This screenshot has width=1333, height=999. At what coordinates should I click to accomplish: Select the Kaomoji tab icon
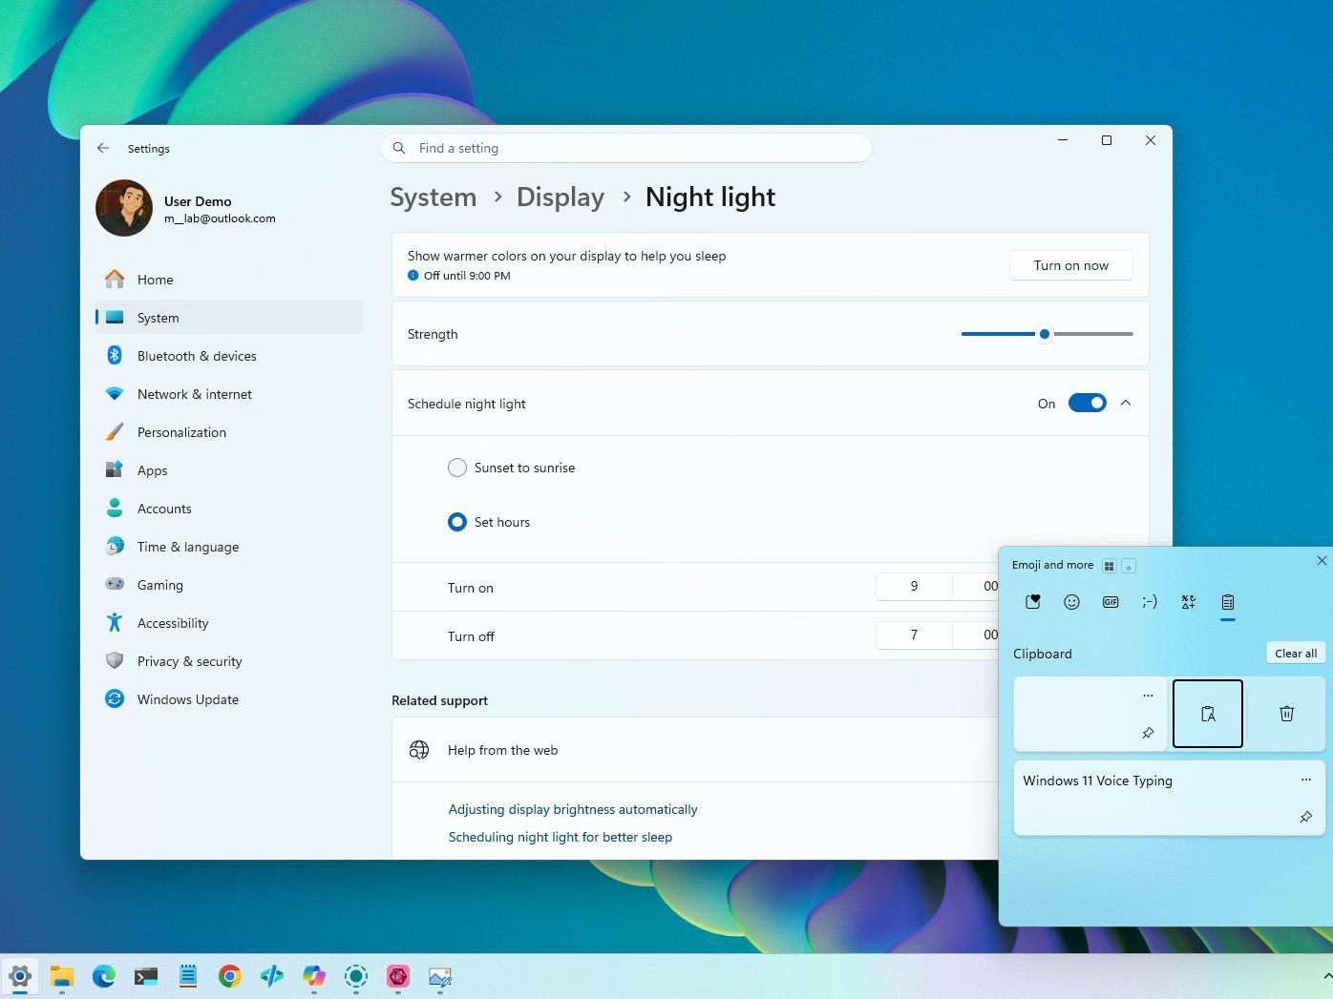(x=1150, y=602)
